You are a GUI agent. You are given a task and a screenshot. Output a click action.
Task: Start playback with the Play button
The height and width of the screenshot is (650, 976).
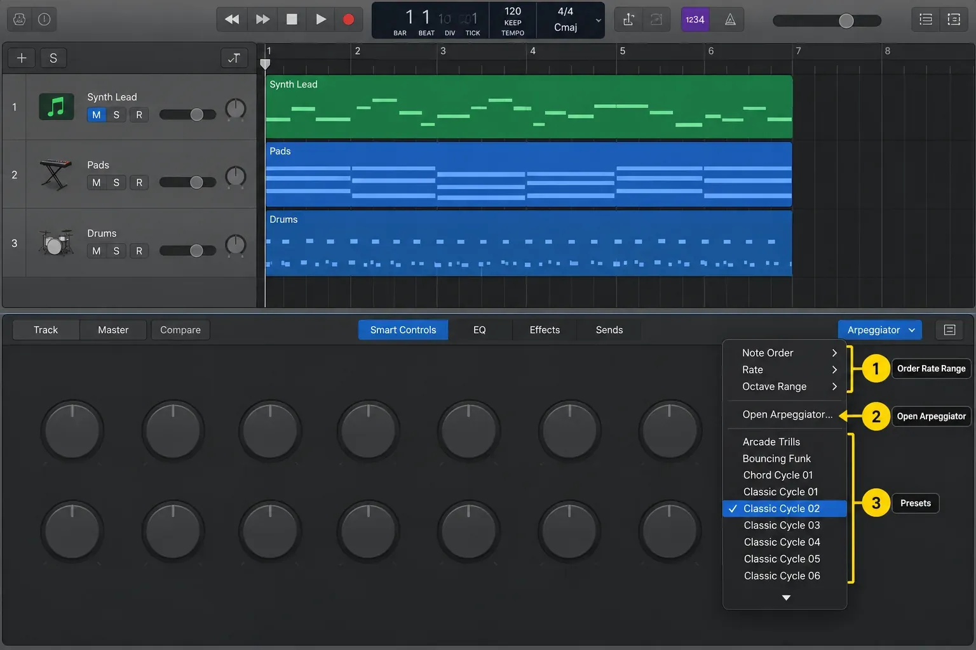pos(321,19)
